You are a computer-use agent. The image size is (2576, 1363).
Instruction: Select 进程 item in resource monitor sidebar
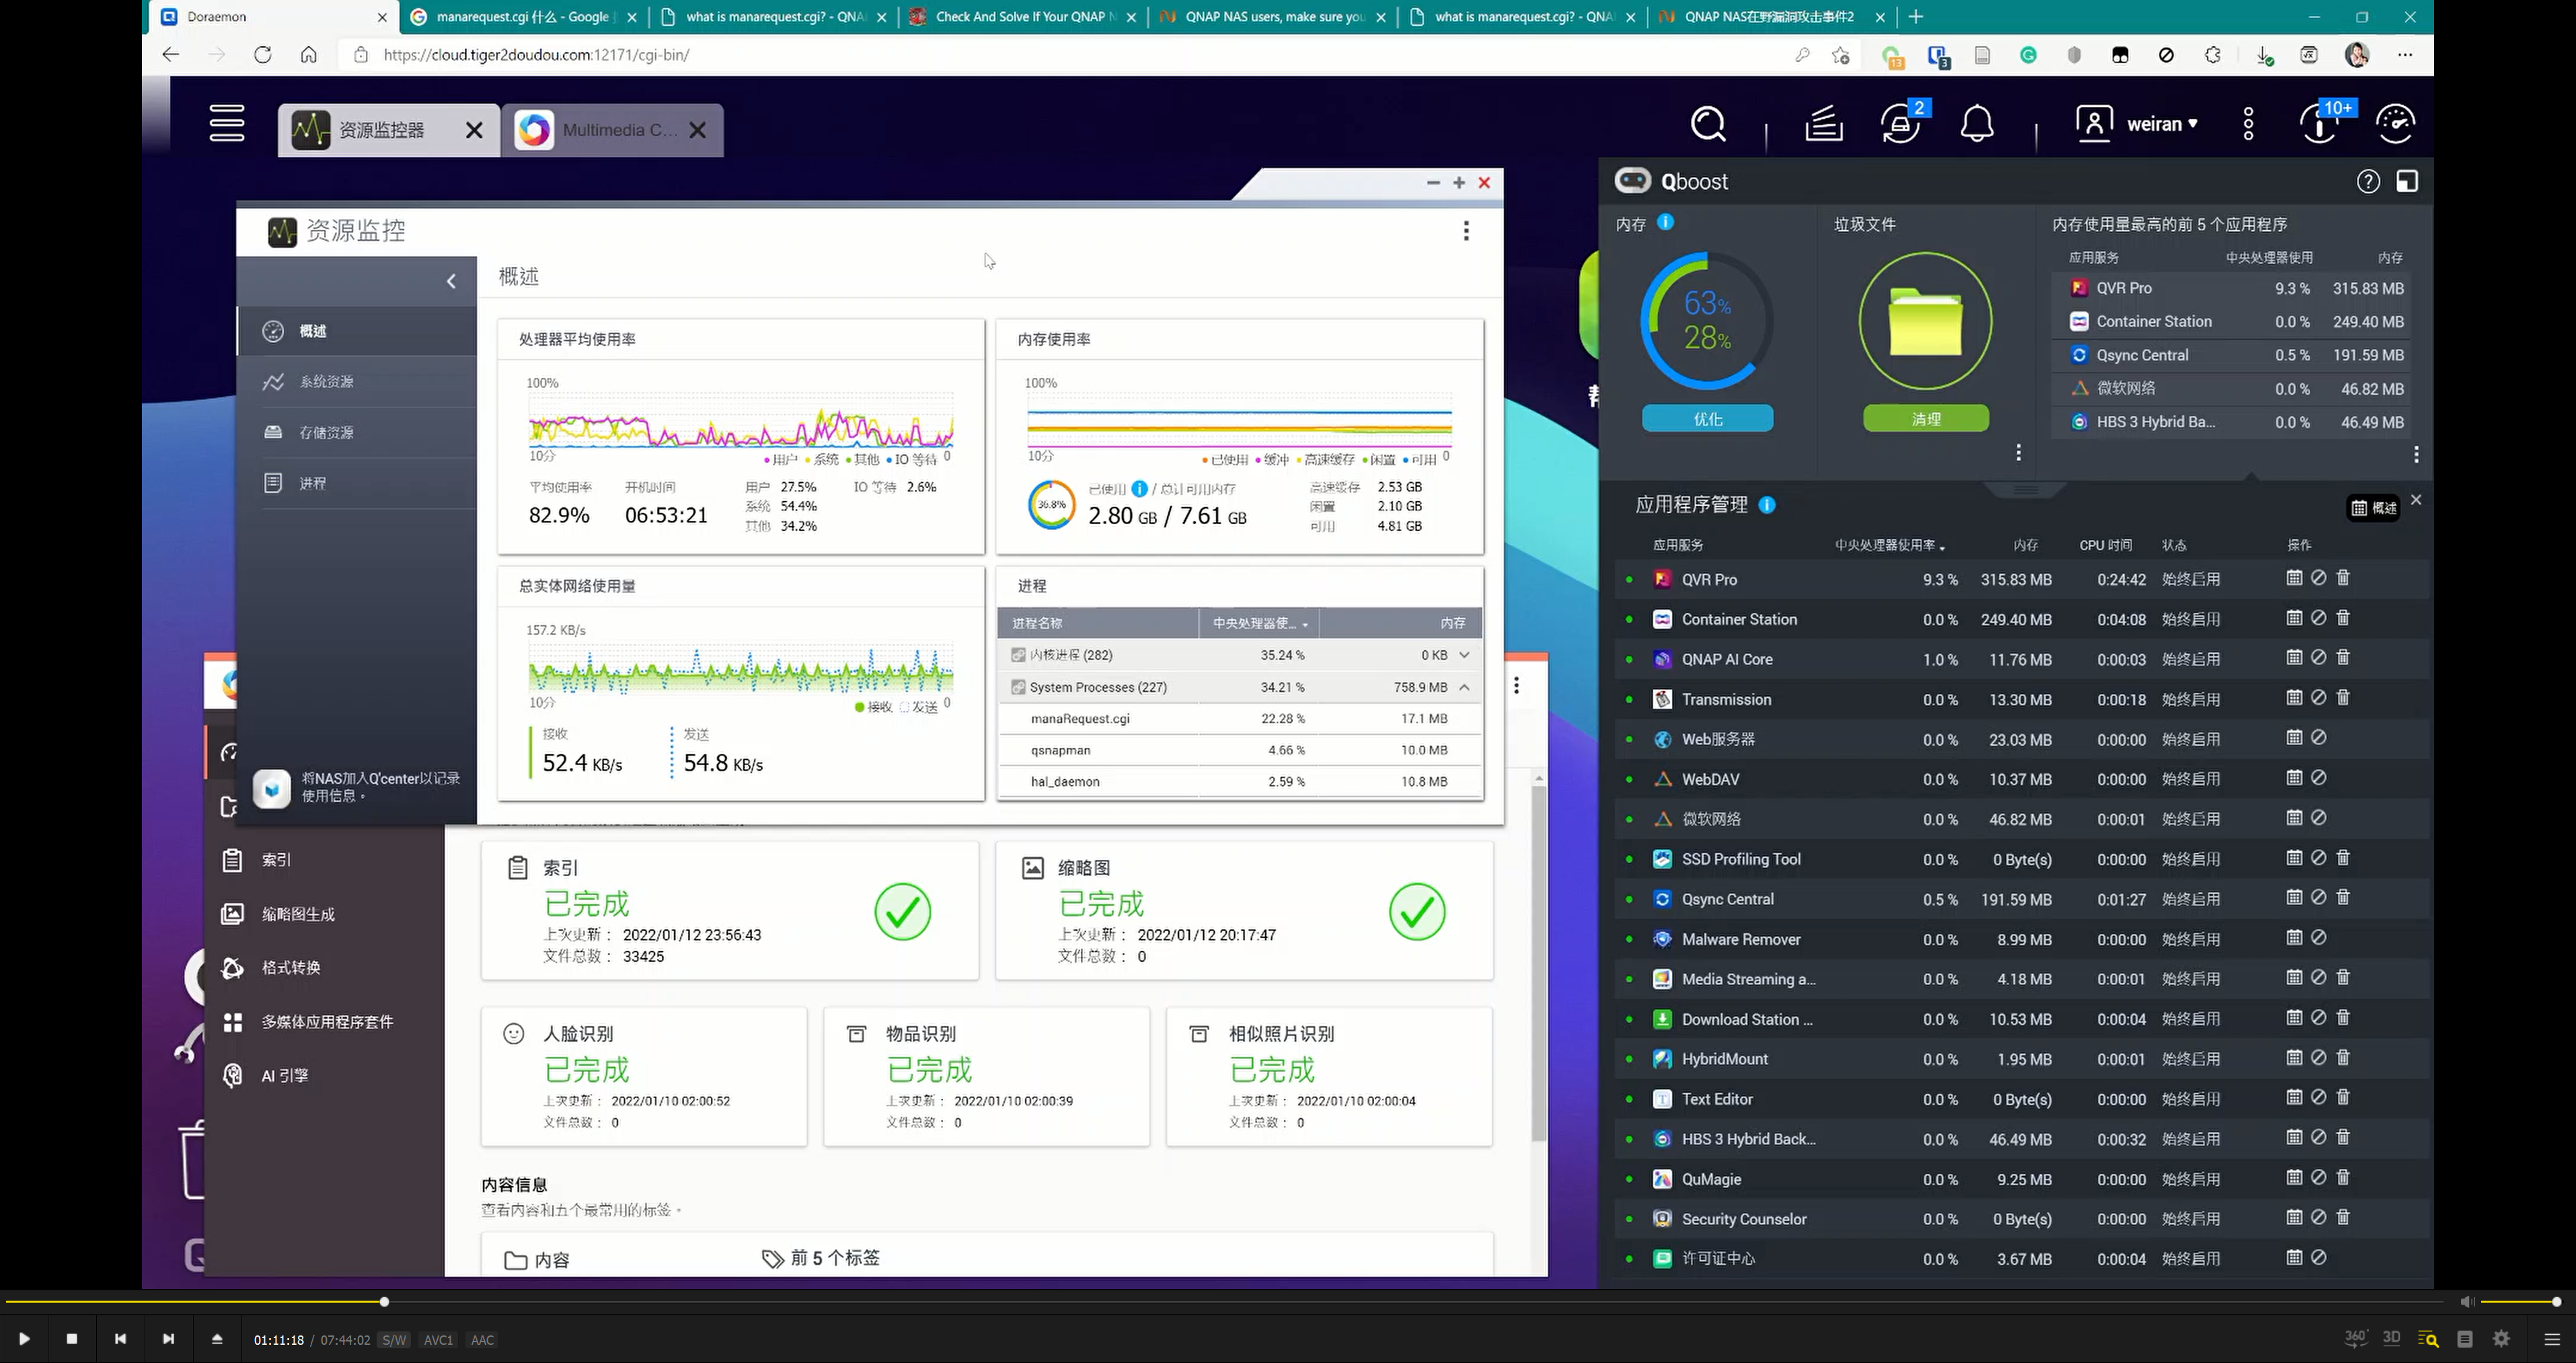[x=312, y=483]
